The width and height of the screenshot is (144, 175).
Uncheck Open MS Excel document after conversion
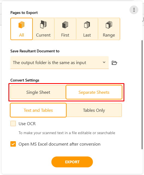[13, 144]
